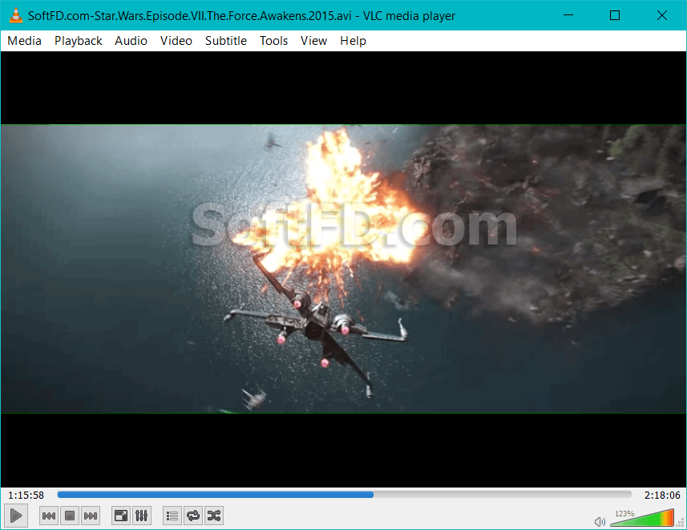
Task: Mute audio using the speaker icon
Action: pos(600,521)
